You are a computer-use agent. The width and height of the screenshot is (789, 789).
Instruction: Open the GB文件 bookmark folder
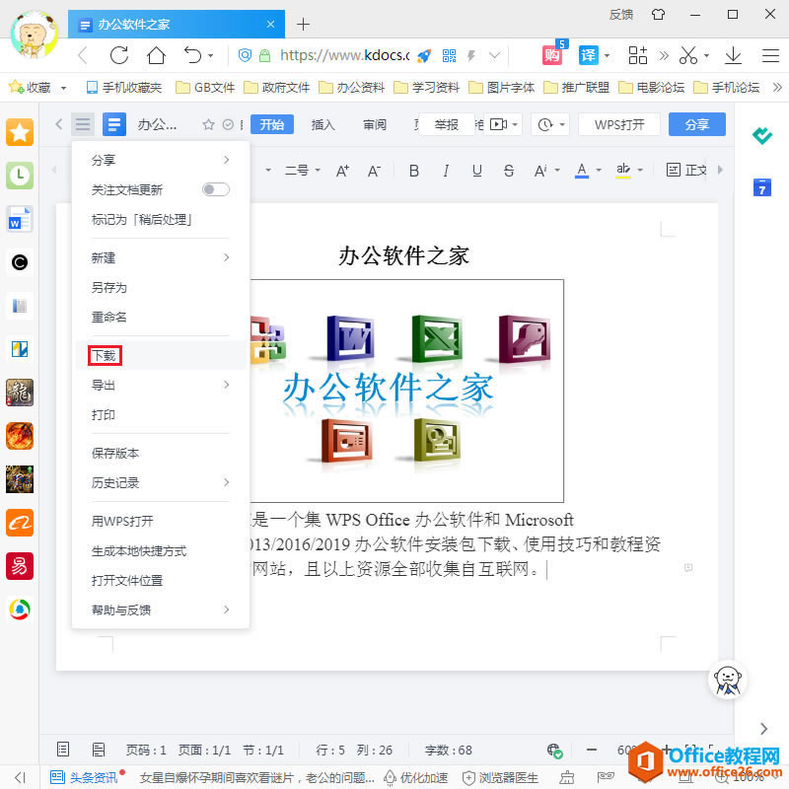point(205,88)
